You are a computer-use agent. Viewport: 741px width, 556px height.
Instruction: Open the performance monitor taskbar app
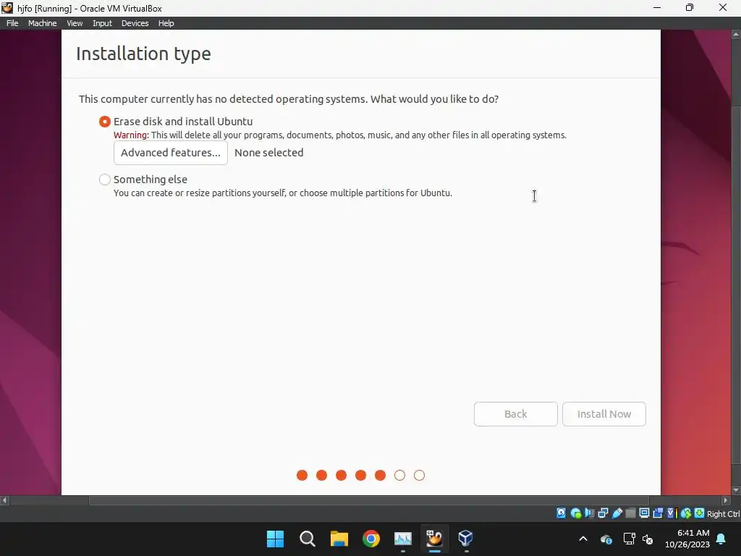pyautogui.click(x=402, y=539)
